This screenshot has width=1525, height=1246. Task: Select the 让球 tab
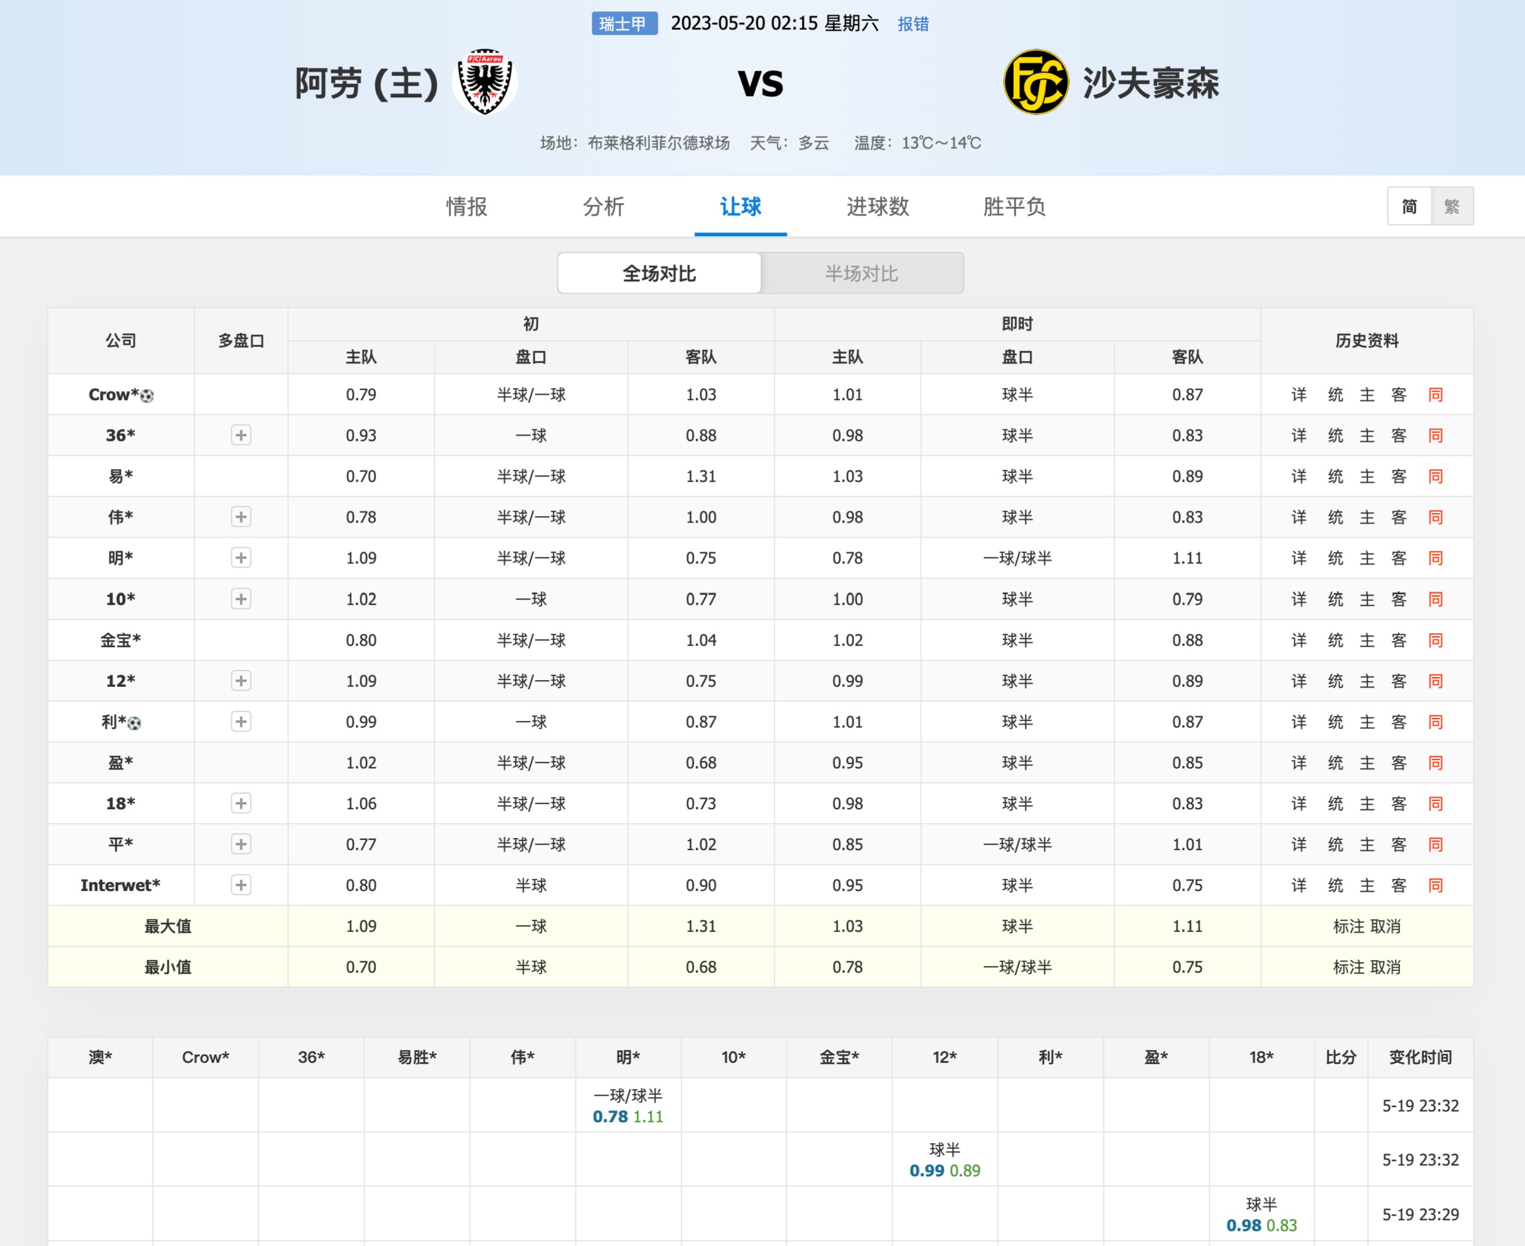(741, 207)
